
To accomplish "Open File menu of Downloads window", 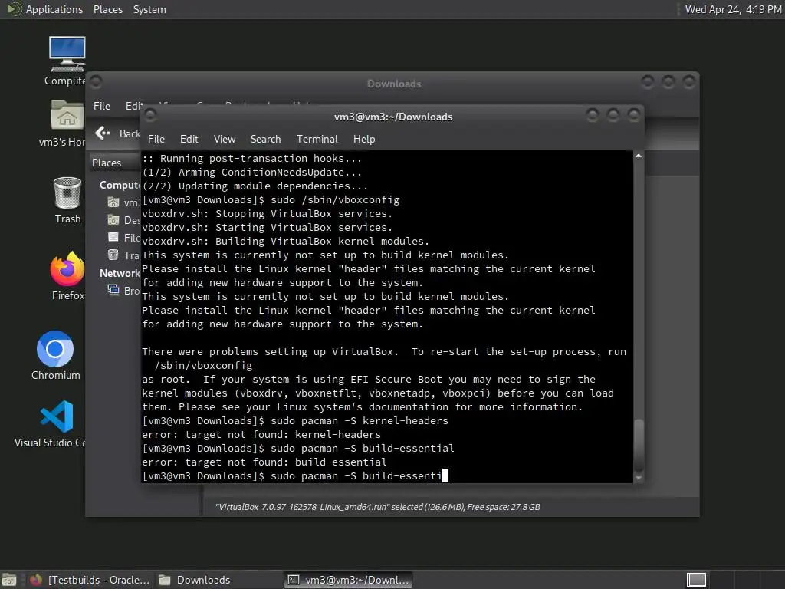I will (102, 106).
